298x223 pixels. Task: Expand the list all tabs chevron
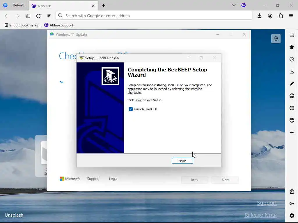234,5
